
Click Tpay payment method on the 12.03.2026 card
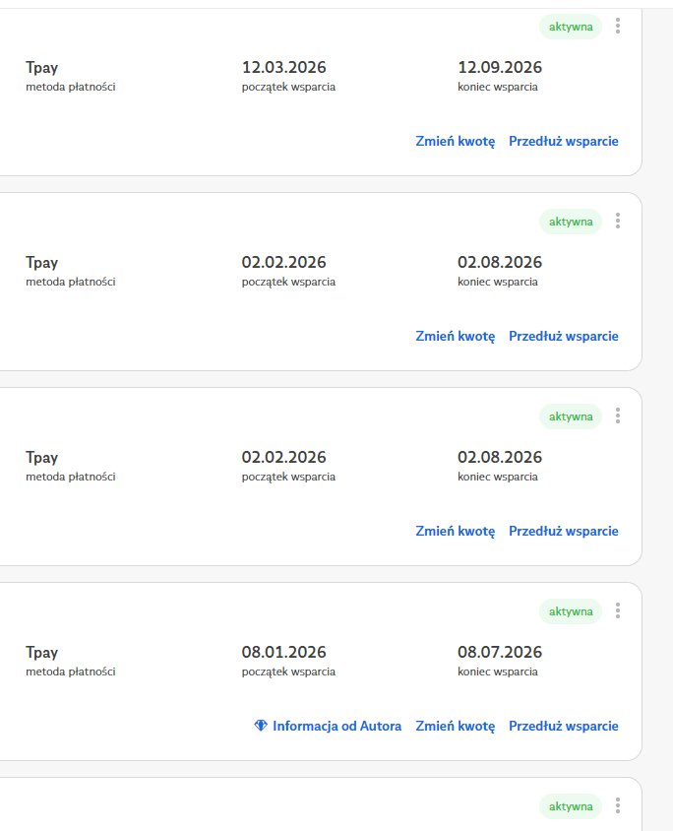pos(42,67)
